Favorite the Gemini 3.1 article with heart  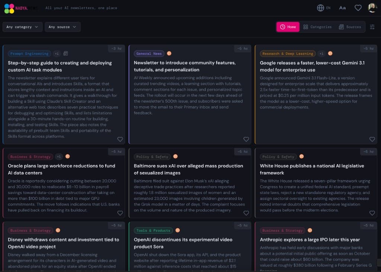tap(372, 139)
